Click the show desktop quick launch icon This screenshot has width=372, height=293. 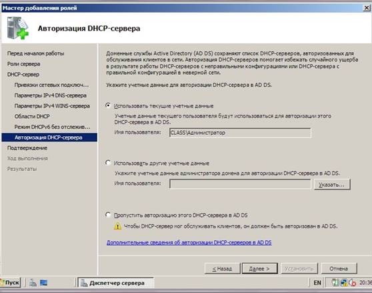coord(43,282)
